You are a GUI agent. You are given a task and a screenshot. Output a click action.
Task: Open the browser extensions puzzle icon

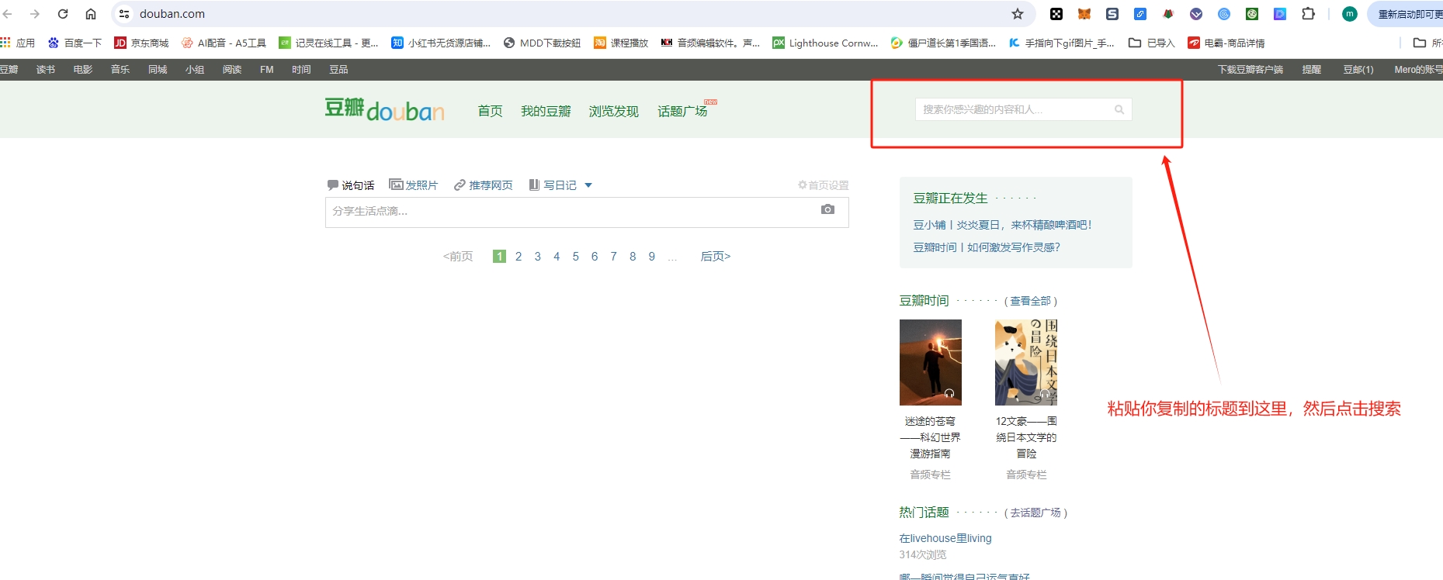tap(1308, 14)
